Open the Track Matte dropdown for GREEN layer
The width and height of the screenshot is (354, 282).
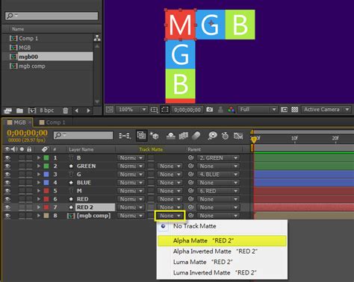(x=170, y=166)
